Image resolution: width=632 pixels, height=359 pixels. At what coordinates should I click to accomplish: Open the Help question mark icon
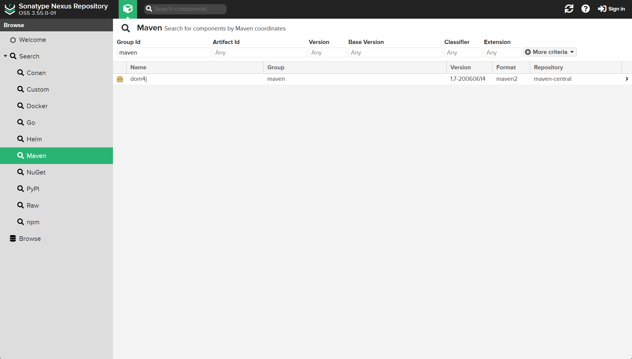coord(585,9)
